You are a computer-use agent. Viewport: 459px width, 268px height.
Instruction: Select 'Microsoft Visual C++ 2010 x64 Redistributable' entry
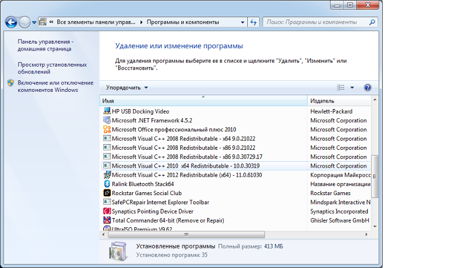coord(185,166)
